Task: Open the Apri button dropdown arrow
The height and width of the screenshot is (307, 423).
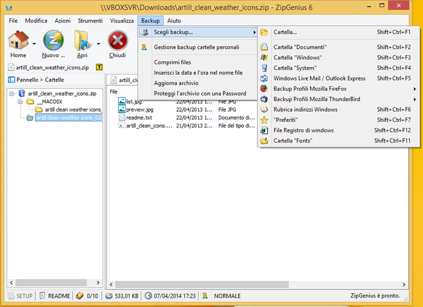Action: point(98,44)
